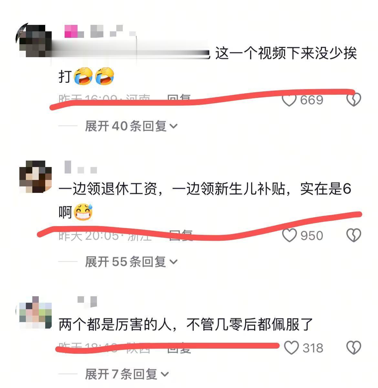Select comment text 一边领退休工资
This screenshot has width=378, height=388.
[x=108, y=189]
